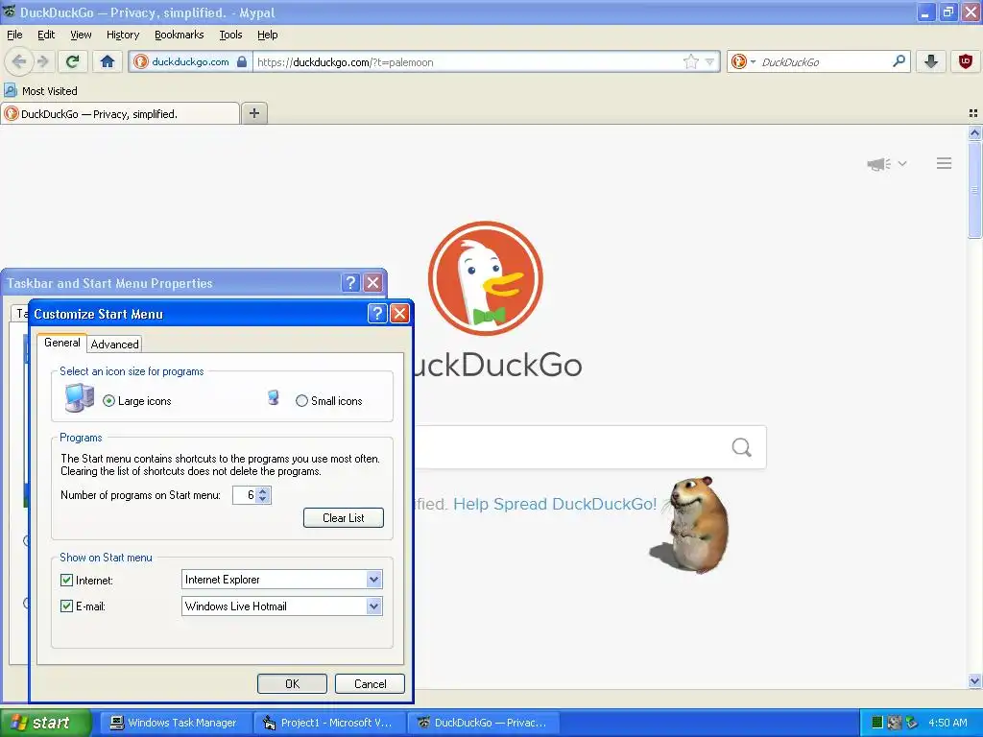Select the DuckDuckGo browser tab

click(x=120, y=113)
